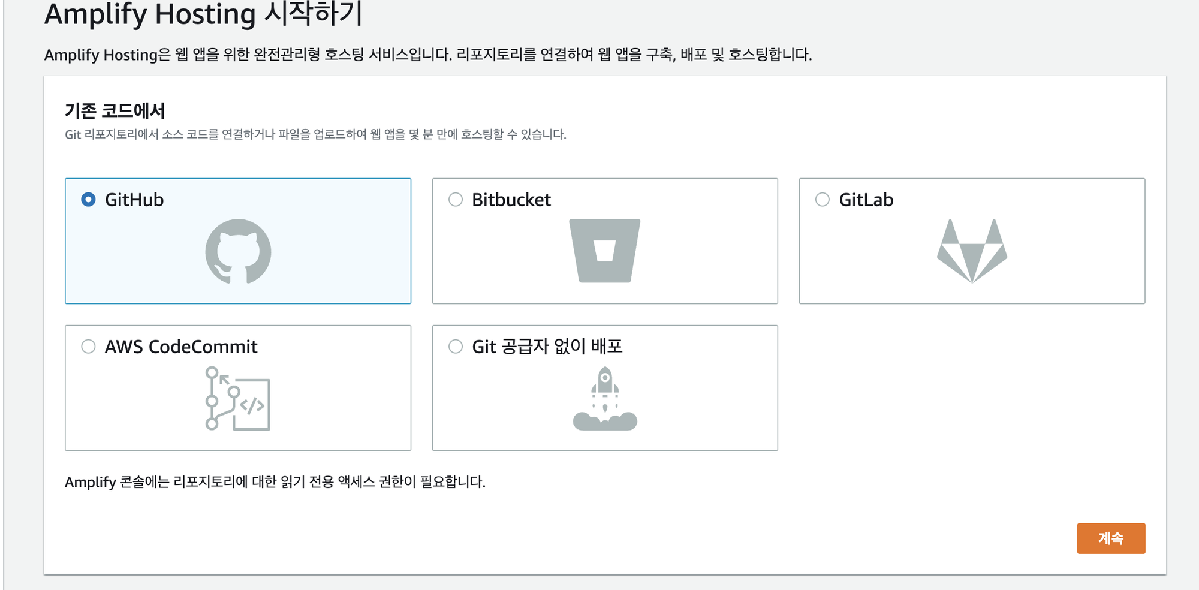Screen dimensions: 1199x590
Task: Click the 'AWS CodeCommit' label text
Action: tap(181, 347)
